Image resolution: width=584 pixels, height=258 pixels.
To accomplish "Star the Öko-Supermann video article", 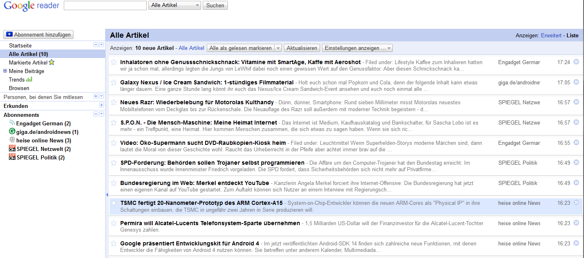I will point(114,143).
